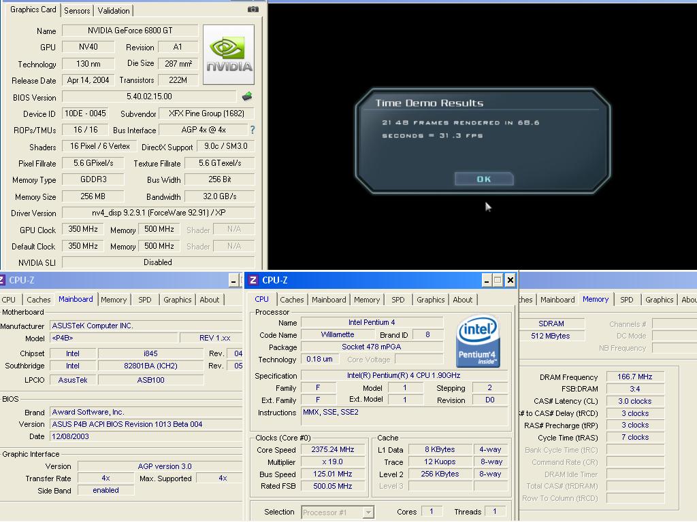This screenshot has width=697, height=522.
Task: Click the BIOS date 12/08/2003 field
Action: [146, 436]
